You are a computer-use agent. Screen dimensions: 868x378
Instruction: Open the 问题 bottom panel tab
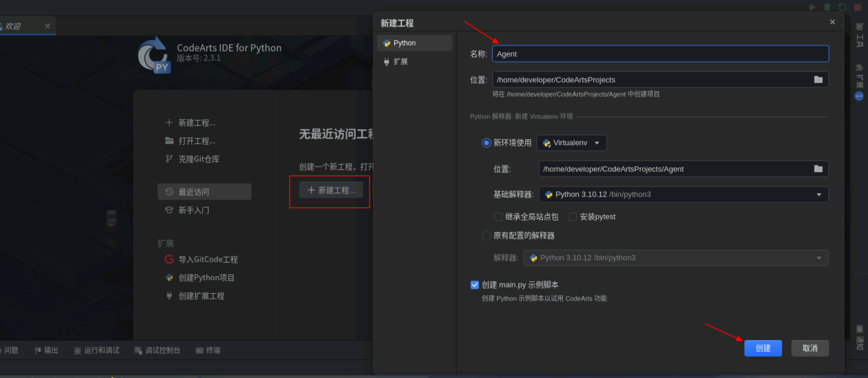point(9,350)
